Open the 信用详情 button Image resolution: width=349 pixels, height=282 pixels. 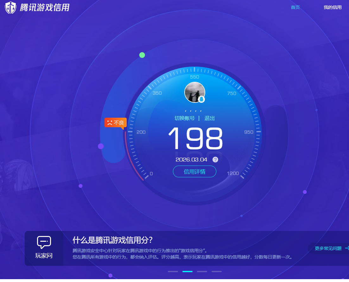coord(194,172)
